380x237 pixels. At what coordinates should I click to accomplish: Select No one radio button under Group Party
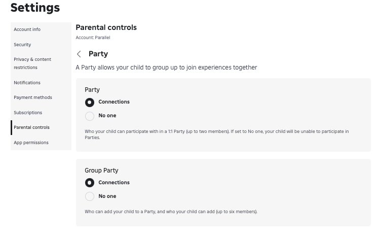tap(90, 196)
